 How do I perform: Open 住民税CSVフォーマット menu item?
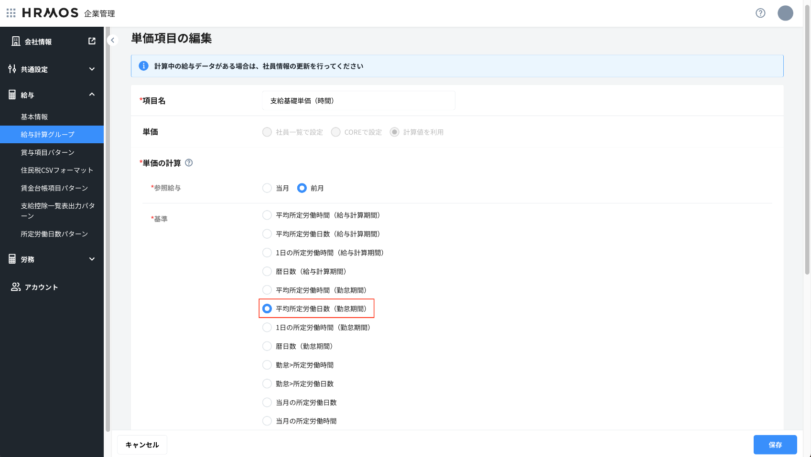click(x=57, y=170)
